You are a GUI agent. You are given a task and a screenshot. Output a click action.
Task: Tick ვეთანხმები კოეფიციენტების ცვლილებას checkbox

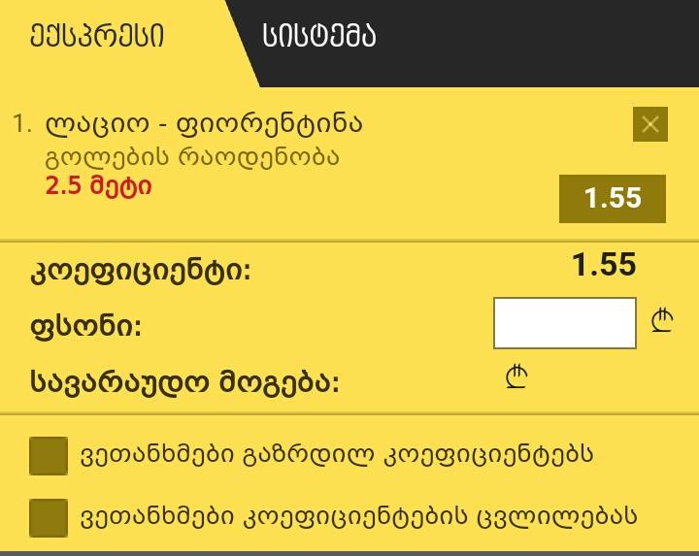coord(49,518)
